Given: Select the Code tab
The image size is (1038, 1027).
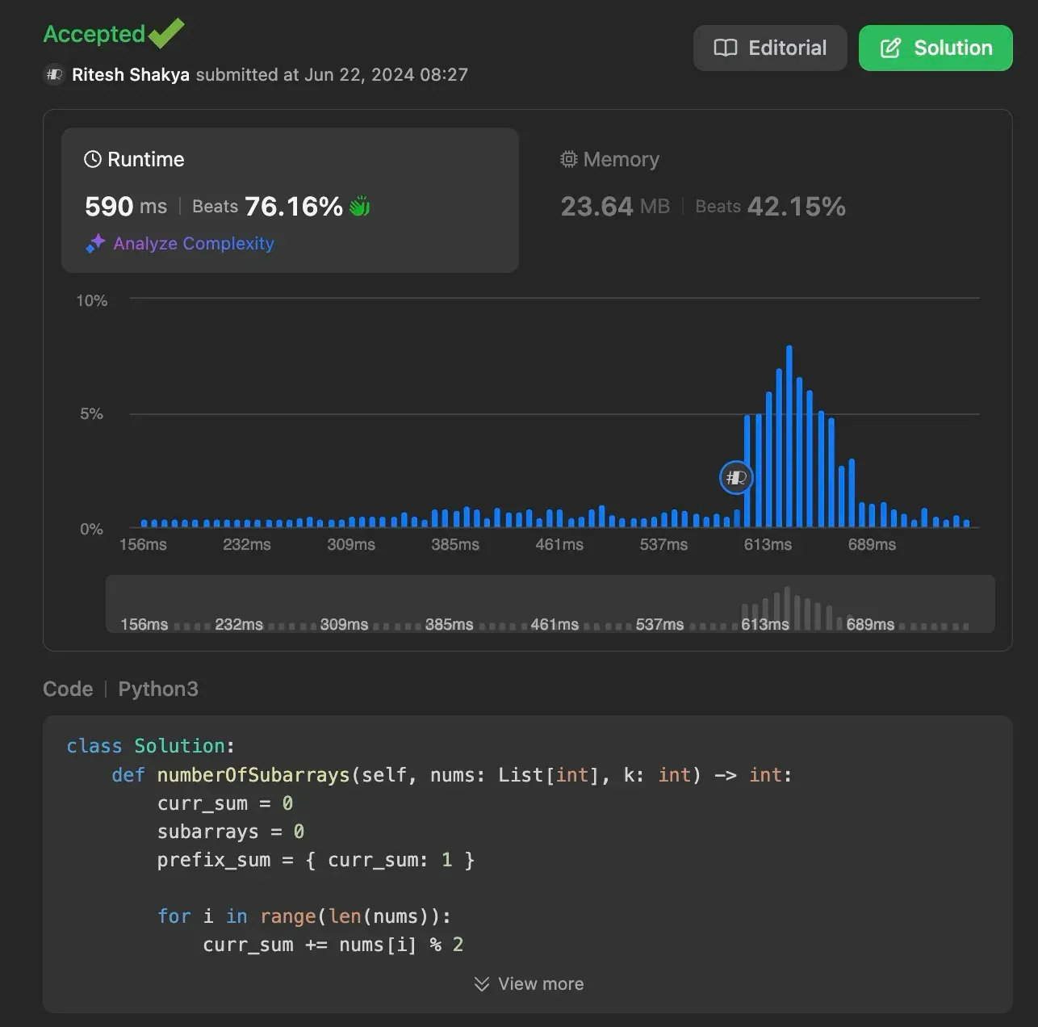Looking at the screenshot, I should pyautogui.click(x=68, y=689).
